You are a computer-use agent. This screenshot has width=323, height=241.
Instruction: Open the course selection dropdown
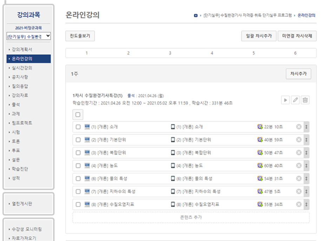28,36
